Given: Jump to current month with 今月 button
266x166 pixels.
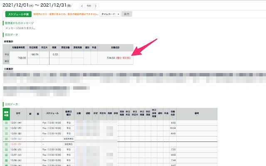Looking at the screenshot, I should (x=89, y=6).
